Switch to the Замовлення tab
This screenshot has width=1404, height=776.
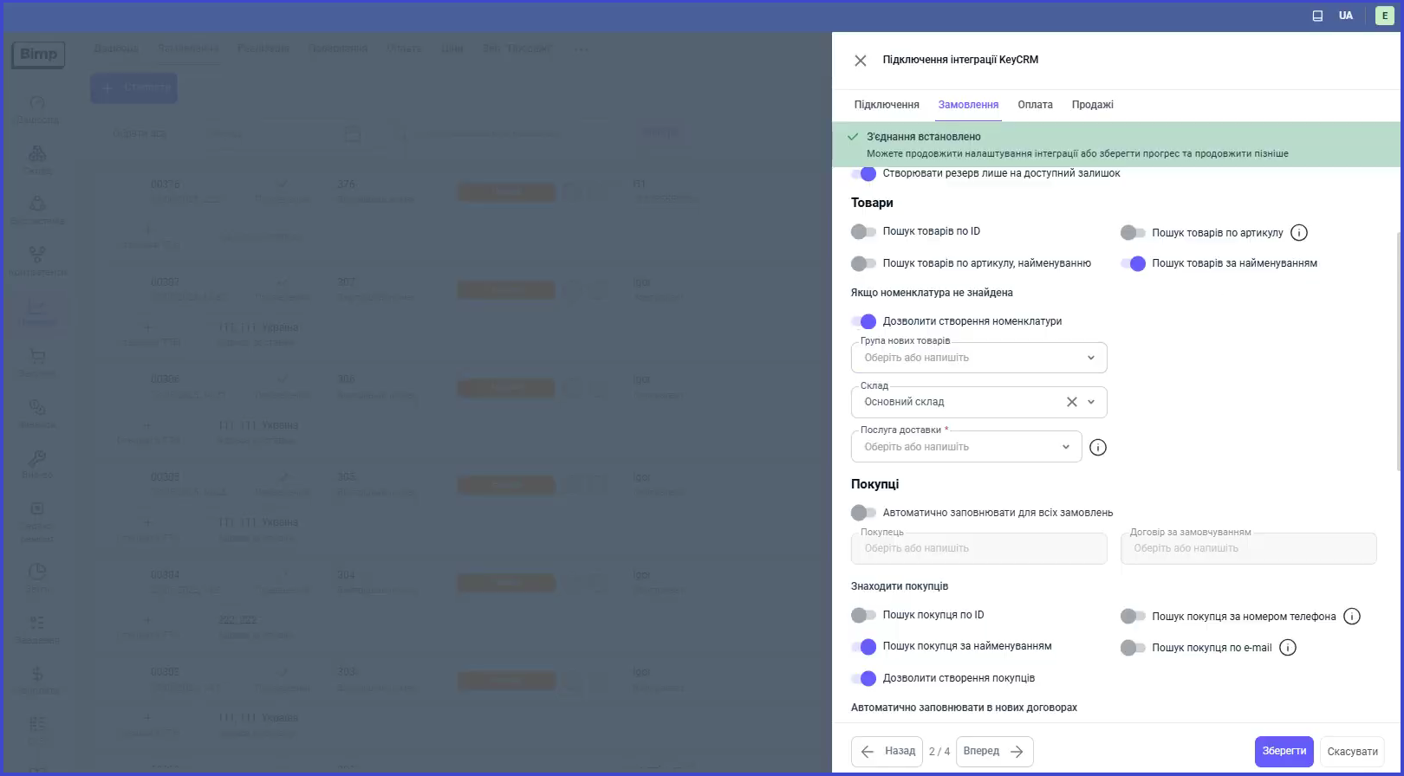968,105
